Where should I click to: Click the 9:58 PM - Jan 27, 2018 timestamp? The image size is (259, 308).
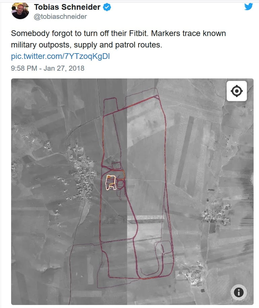(47, 68)
